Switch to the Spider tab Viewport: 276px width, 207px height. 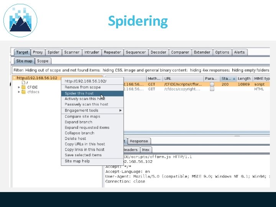53,52
